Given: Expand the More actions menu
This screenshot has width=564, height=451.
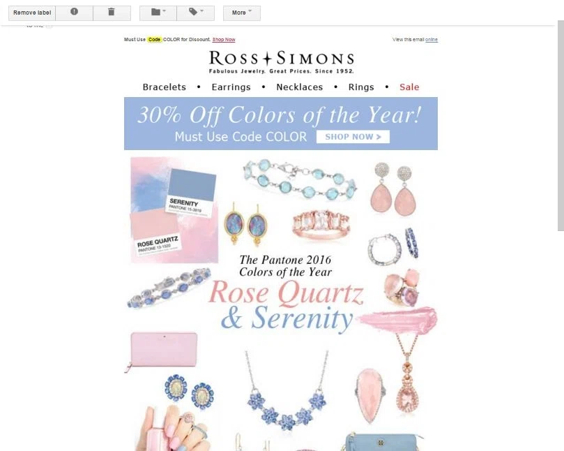Looking at the screenshot, I should (x=242, y=13).
